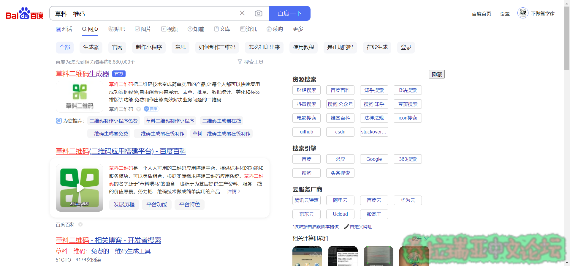
Task: Open 详情 link with chevron
Action: tap(234, 192)
